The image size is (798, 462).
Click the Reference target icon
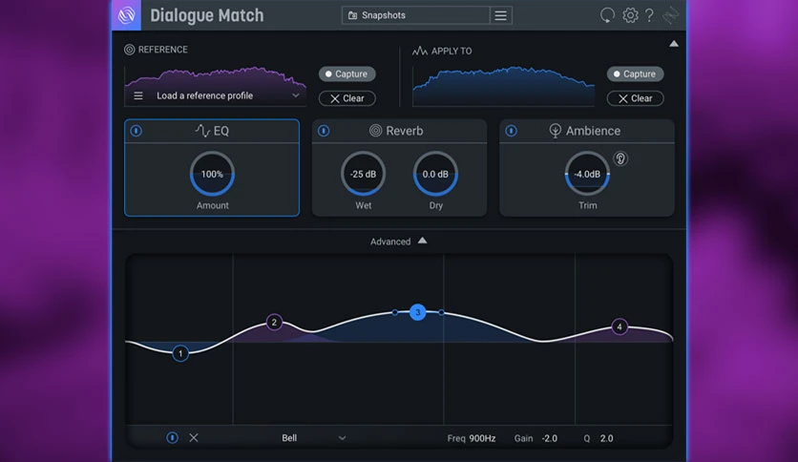tap(129, 50)
